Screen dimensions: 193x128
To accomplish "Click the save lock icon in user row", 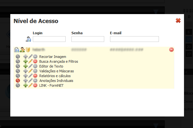I will click(16, 50).
